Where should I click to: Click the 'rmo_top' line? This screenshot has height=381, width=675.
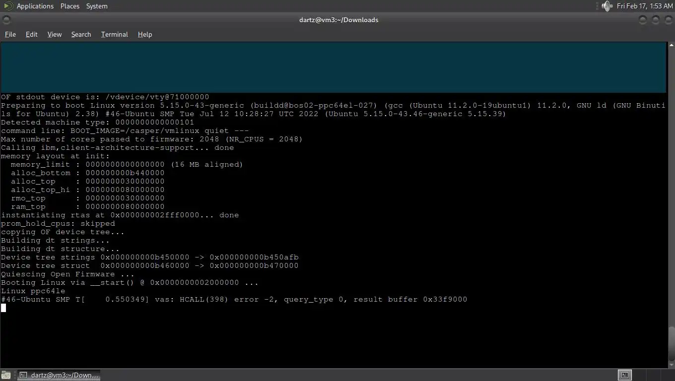click(x=88, y=198)
